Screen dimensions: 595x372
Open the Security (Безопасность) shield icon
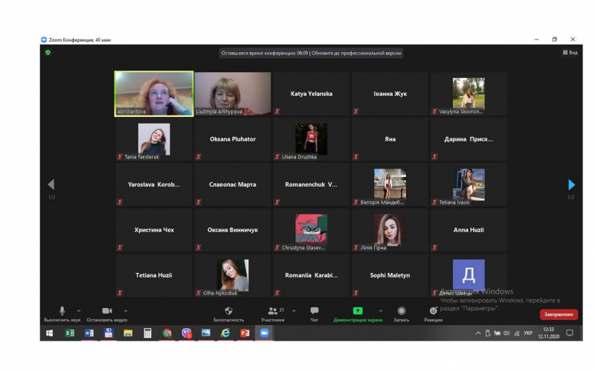228,311
